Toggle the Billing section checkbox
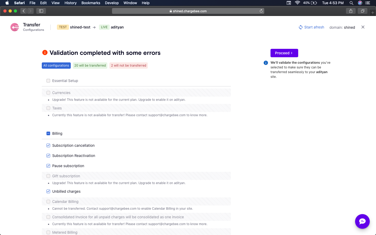This screenshot has width=376, height=235. (48, 133)
